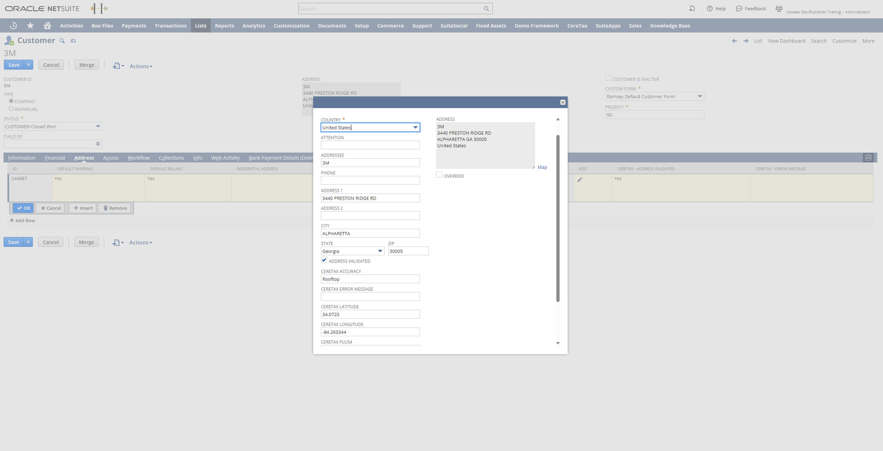
Task: Click the Priority field
Action: (x=655, y=115)
